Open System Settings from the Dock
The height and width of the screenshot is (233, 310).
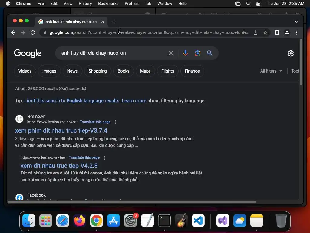130,221
